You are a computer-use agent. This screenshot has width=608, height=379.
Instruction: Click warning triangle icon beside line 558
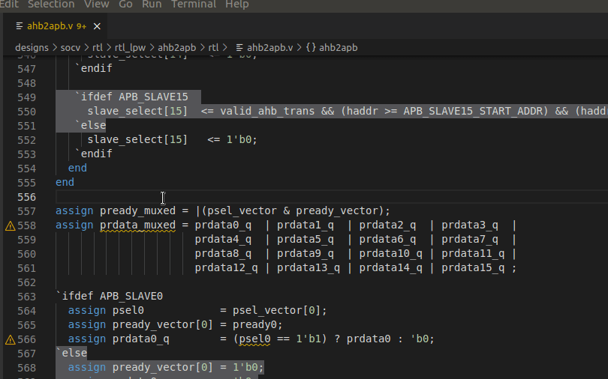click(11, 225)
